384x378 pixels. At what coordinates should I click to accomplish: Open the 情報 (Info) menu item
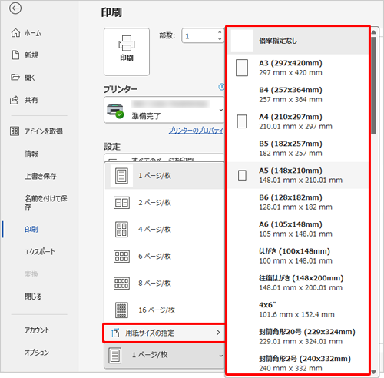[31, 154]
